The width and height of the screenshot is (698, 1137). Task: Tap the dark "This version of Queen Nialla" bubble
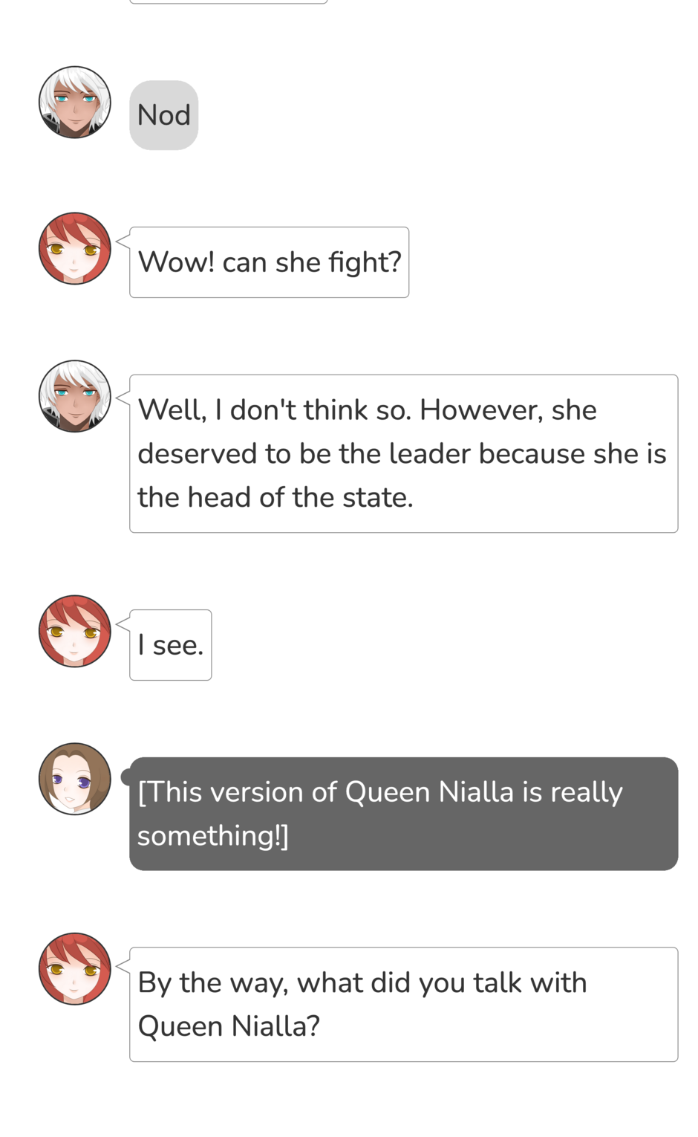[x=403, y=814]
